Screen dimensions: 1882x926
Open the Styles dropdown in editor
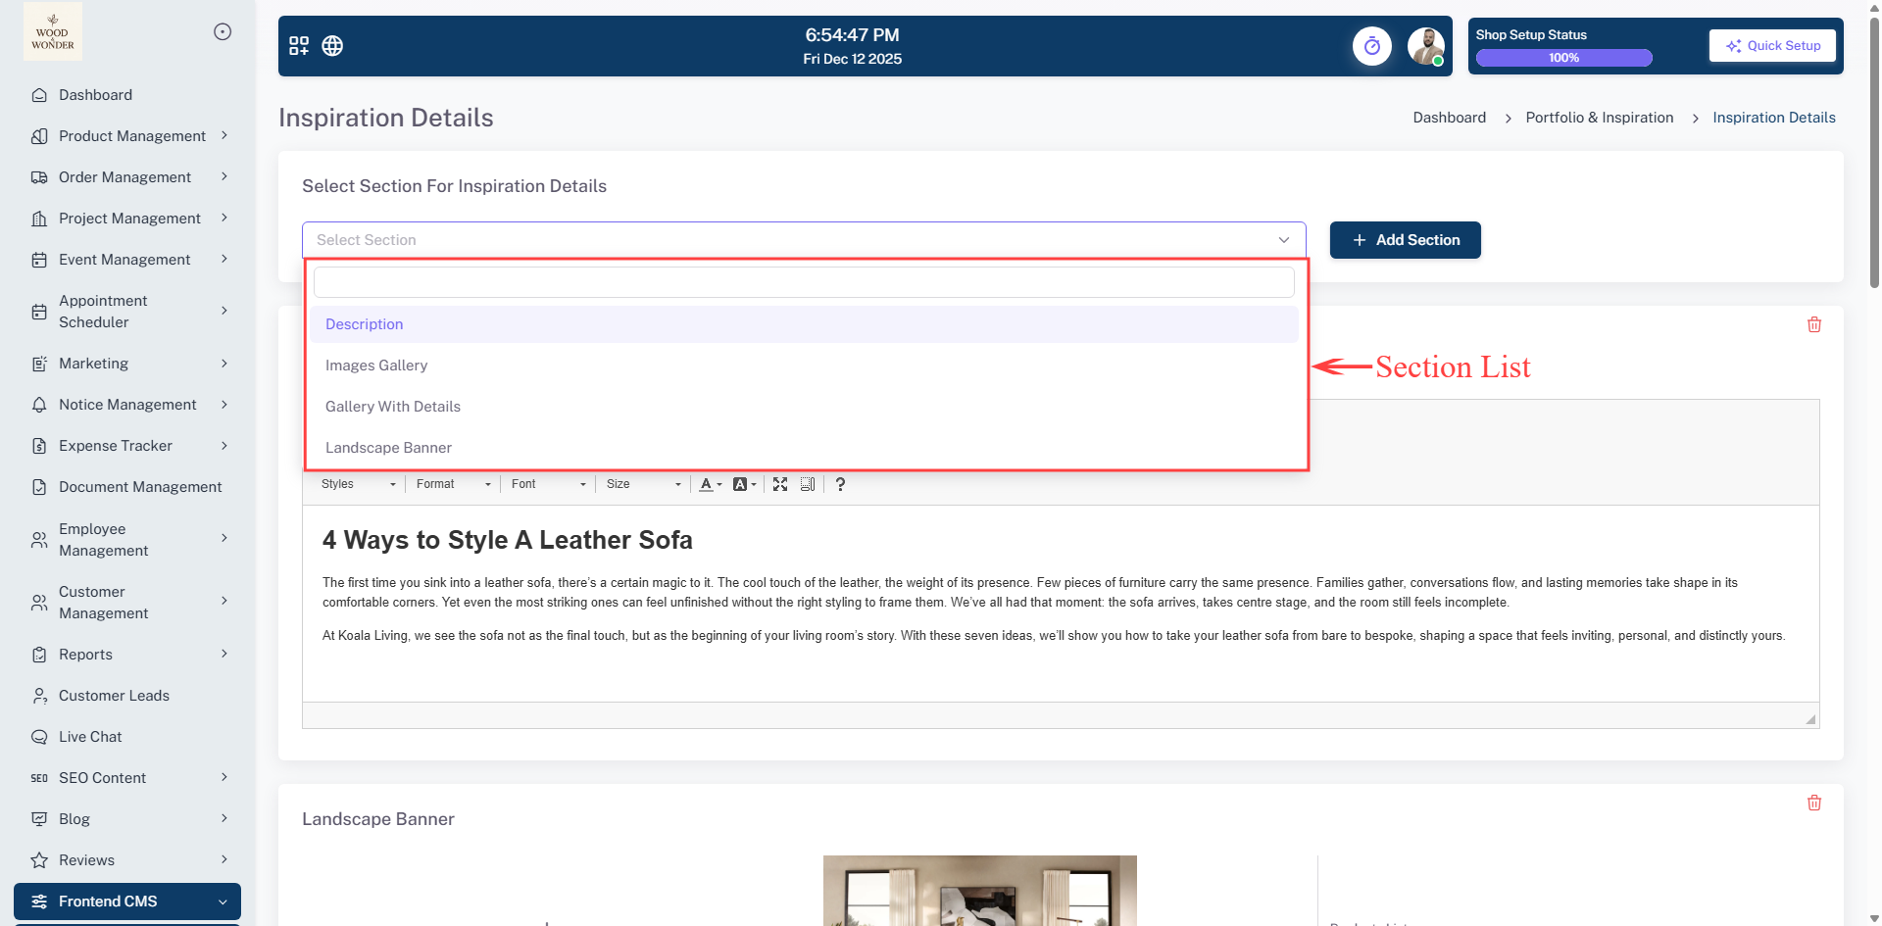point(358,484)
